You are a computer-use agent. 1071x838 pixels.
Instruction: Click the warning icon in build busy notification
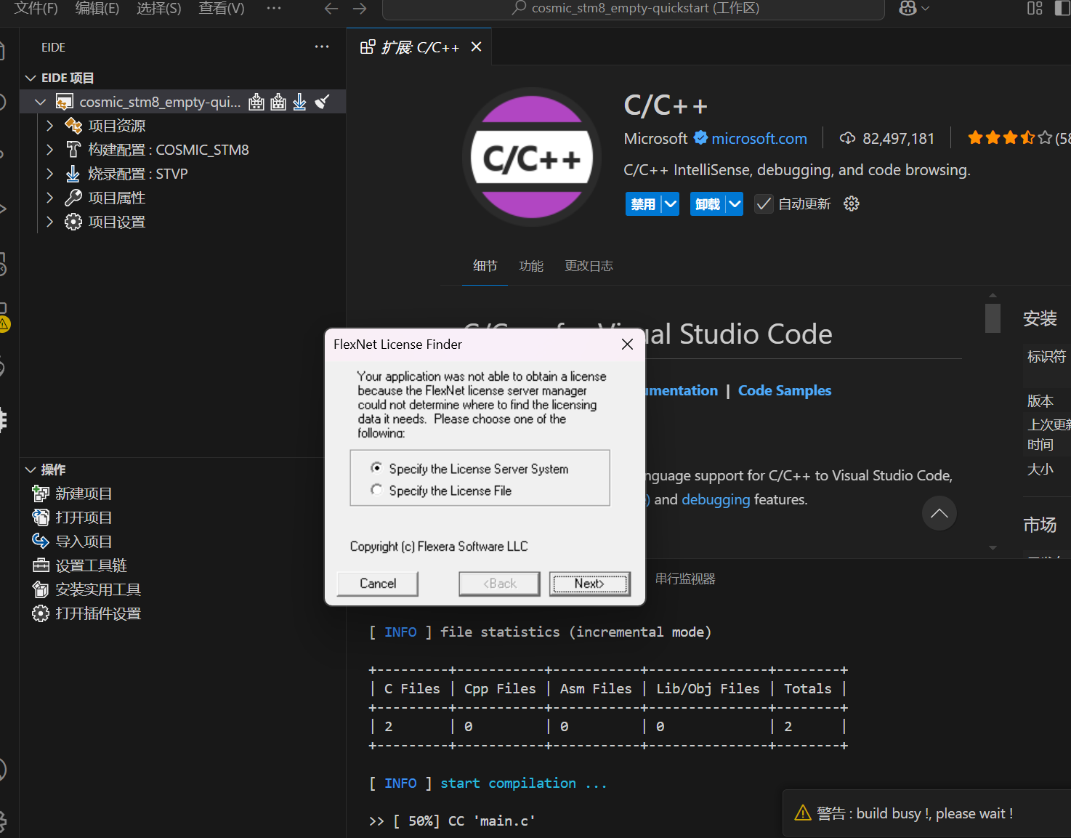(x=803, y=813)
